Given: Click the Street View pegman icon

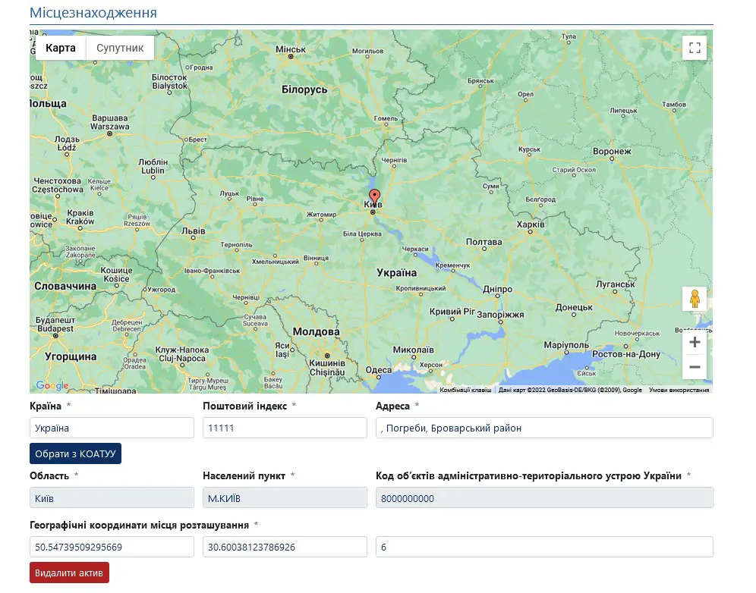Looking at the screenshot, I should coord(694,300).
